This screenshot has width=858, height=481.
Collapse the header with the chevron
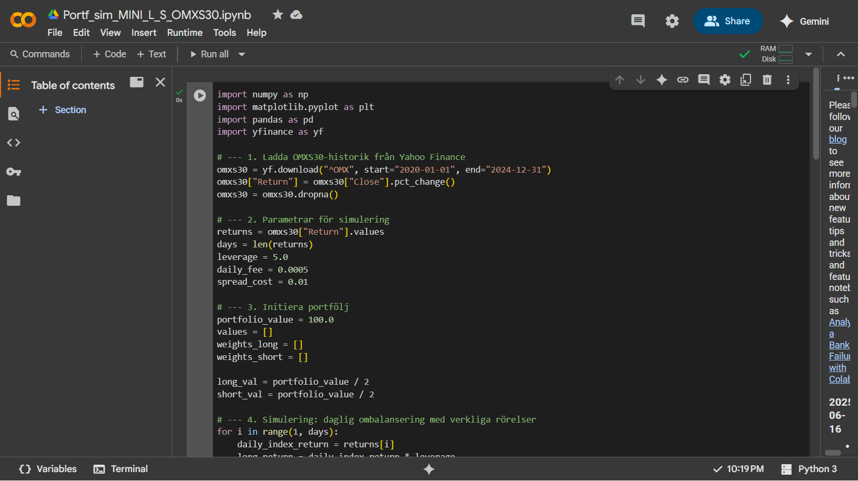(x=841, y=54)
